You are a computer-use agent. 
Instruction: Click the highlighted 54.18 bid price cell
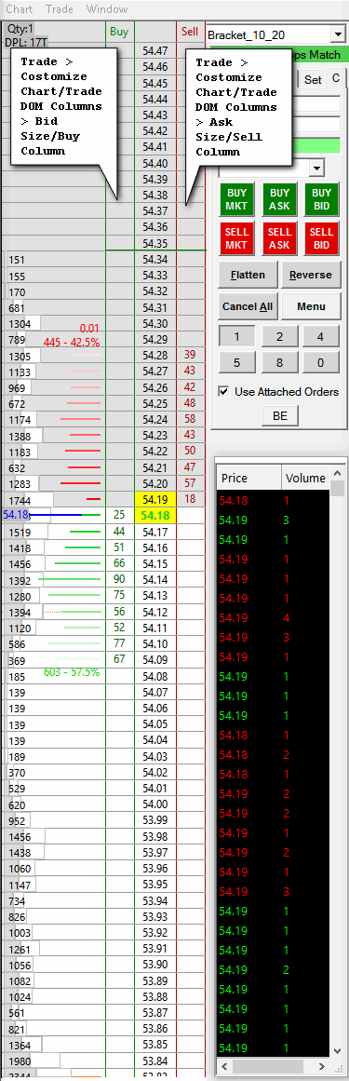[155, 516]
